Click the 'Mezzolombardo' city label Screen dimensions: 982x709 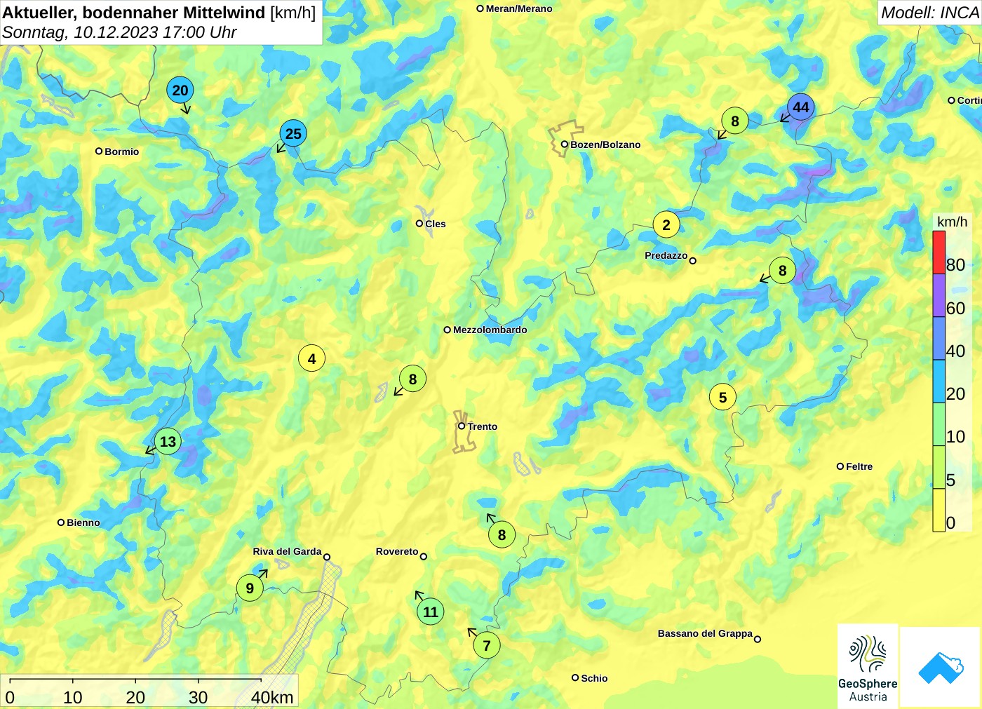[490, 330]
